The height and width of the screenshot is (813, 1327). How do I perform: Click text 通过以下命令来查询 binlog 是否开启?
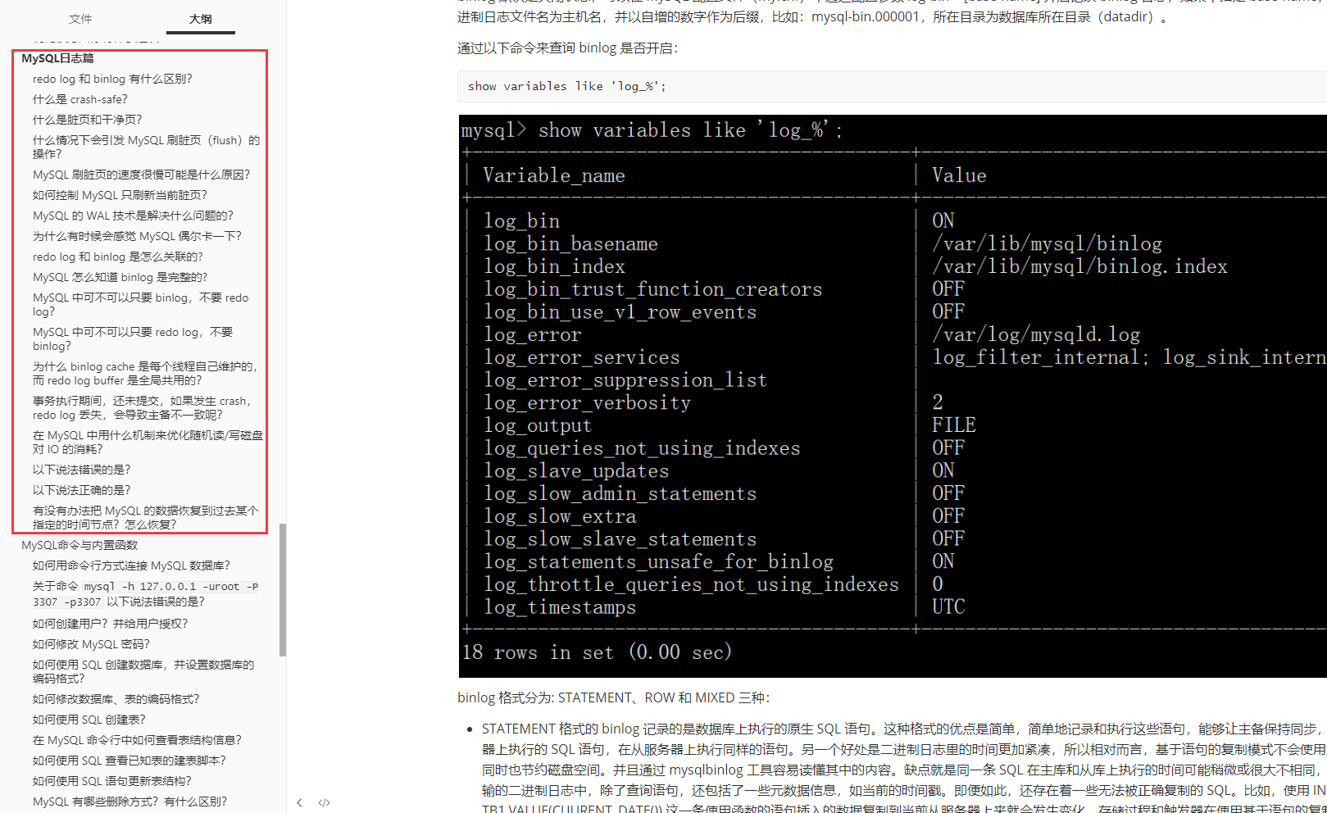point(567,48)
